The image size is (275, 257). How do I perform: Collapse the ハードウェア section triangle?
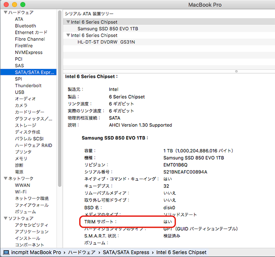[x=5, y=12]
